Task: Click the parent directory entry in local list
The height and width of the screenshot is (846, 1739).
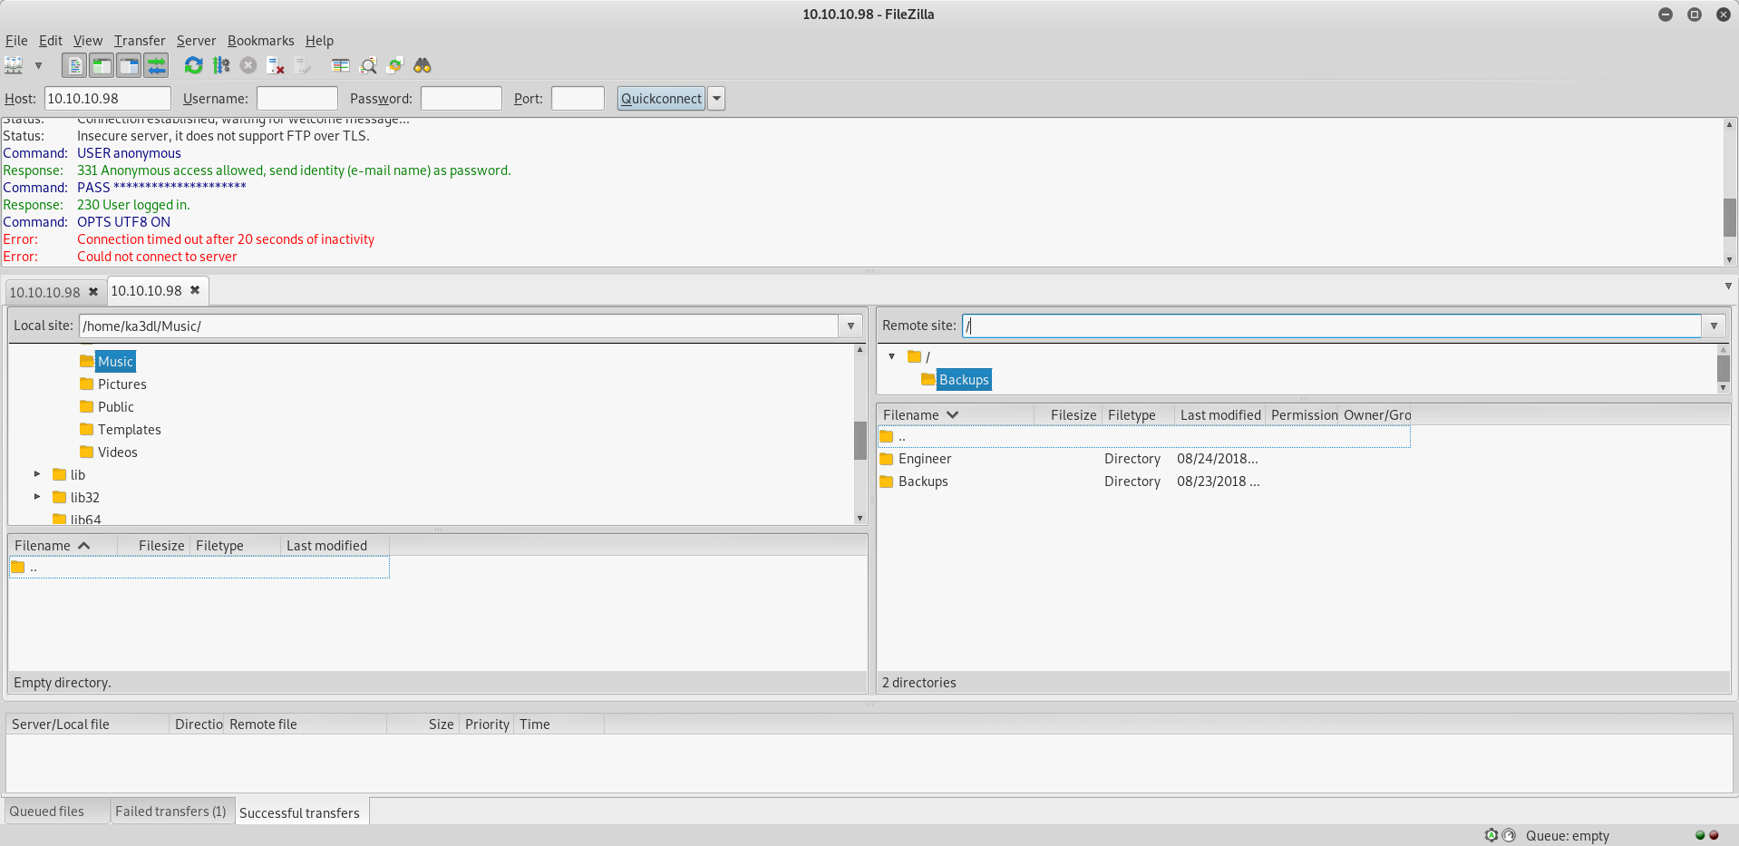Action: [x=199, y=568]
